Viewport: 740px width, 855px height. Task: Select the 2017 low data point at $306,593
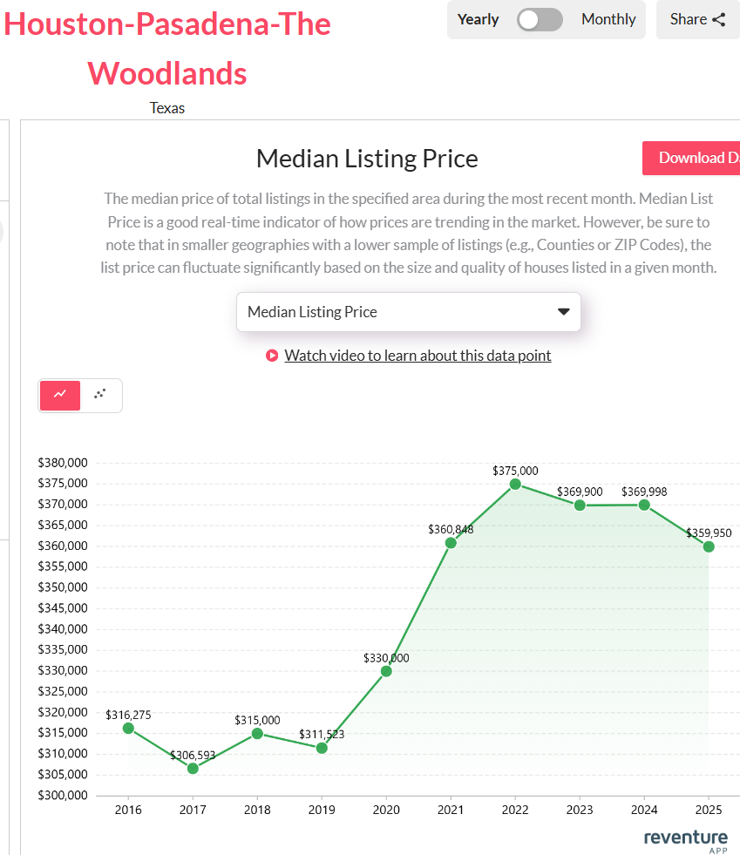coord(193,768)
